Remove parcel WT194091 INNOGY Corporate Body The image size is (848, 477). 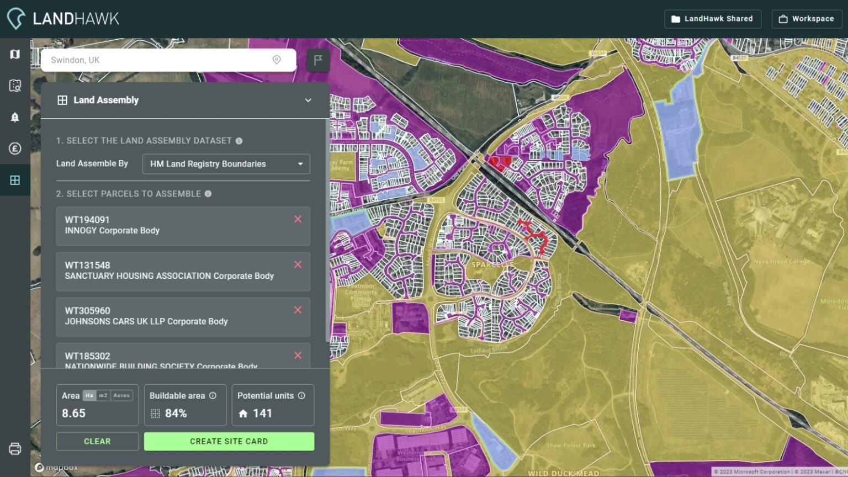[x=298, y=219]
